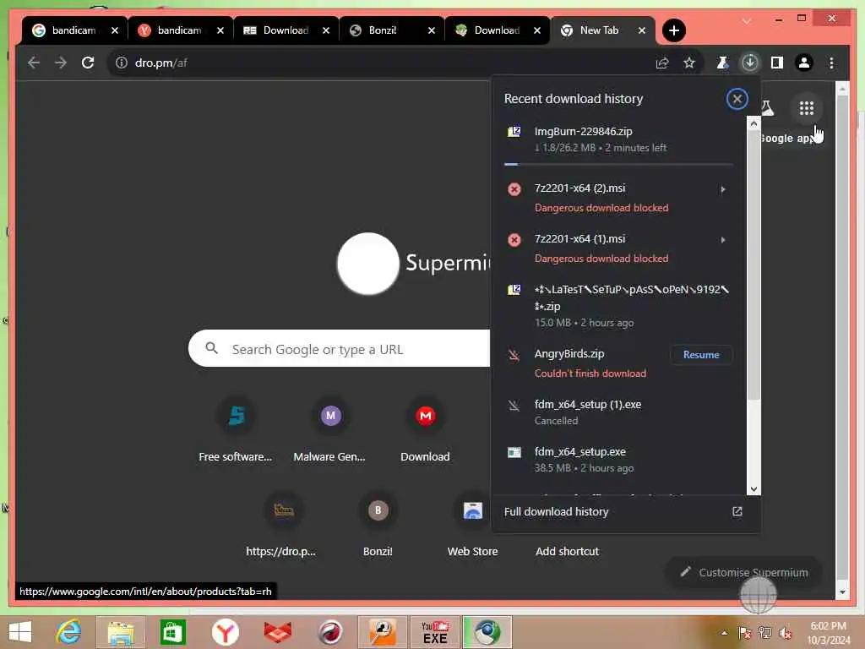Click the external link icon for download history
This screenshot has width=865, height=649.
coord(737,511)
